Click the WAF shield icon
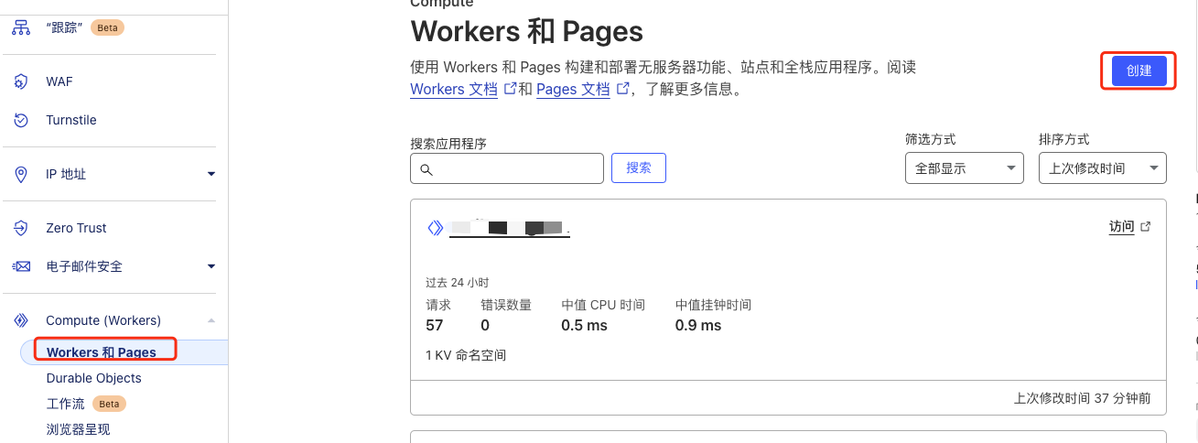 [x=20, y=81]
